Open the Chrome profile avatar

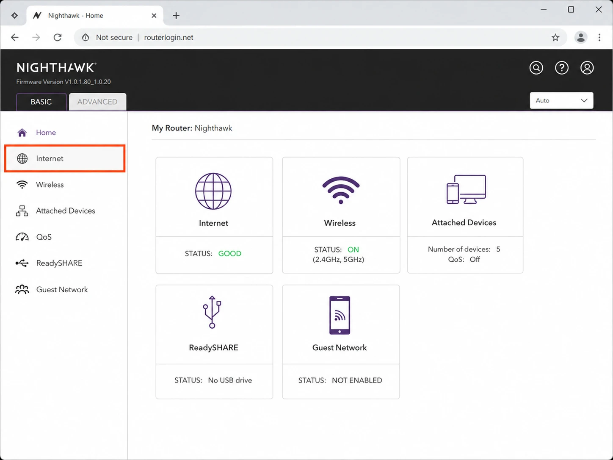pos(581,37)
